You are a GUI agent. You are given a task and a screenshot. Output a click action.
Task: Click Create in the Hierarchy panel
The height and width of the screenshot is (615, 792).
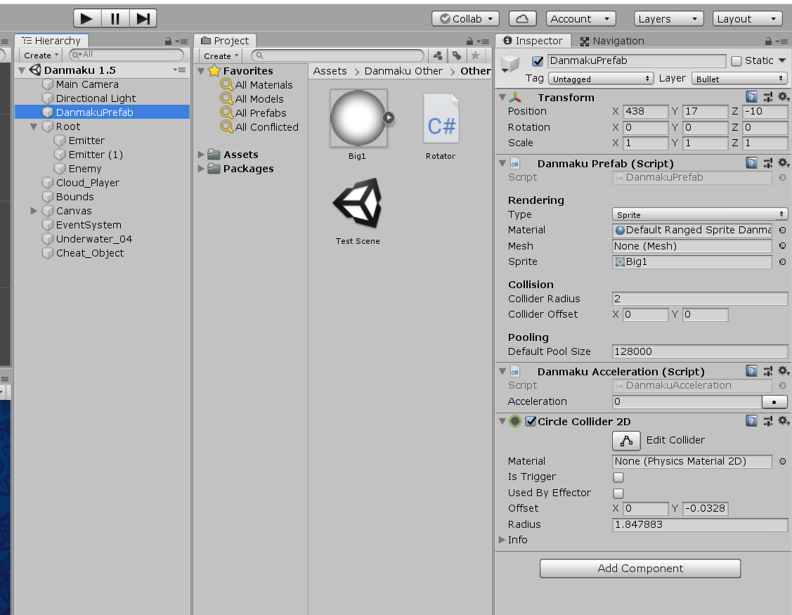pyautogui.click(x=40, y=54)
